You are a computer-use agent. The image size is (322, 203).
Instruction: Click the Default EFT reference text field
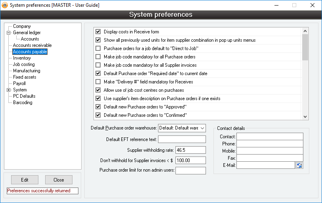point(182,139)
